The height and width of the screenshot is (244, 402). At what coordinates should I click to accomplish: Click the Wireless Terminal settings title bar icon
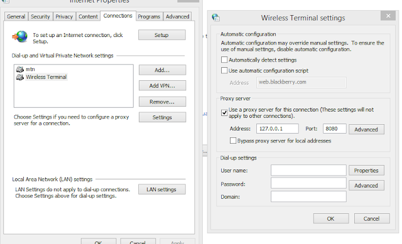tap(215, 18)
